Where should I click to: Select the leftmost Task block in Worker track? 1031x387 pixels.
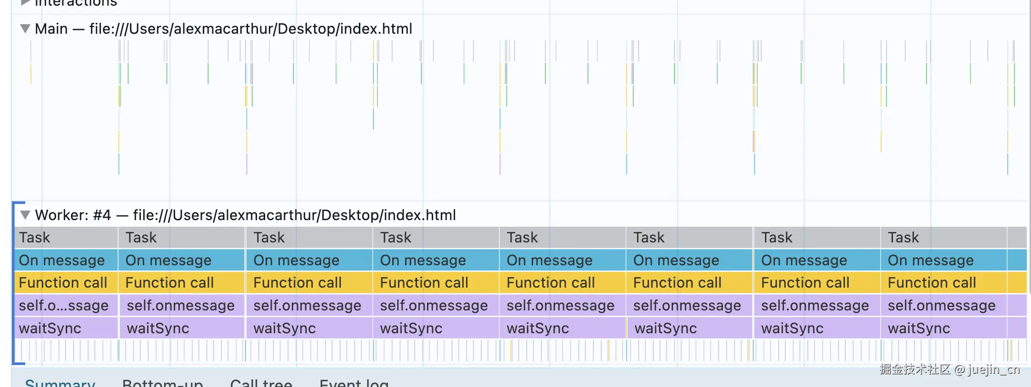(66, 238)
